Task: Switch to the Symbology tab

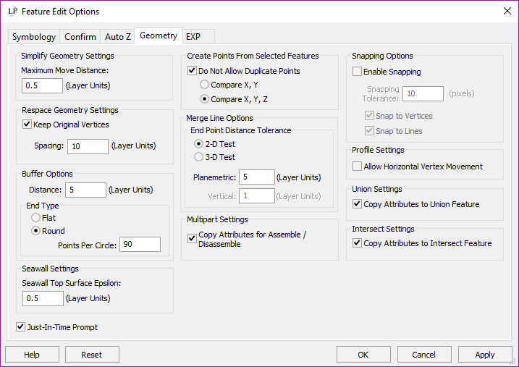Action: coord(34,37)
